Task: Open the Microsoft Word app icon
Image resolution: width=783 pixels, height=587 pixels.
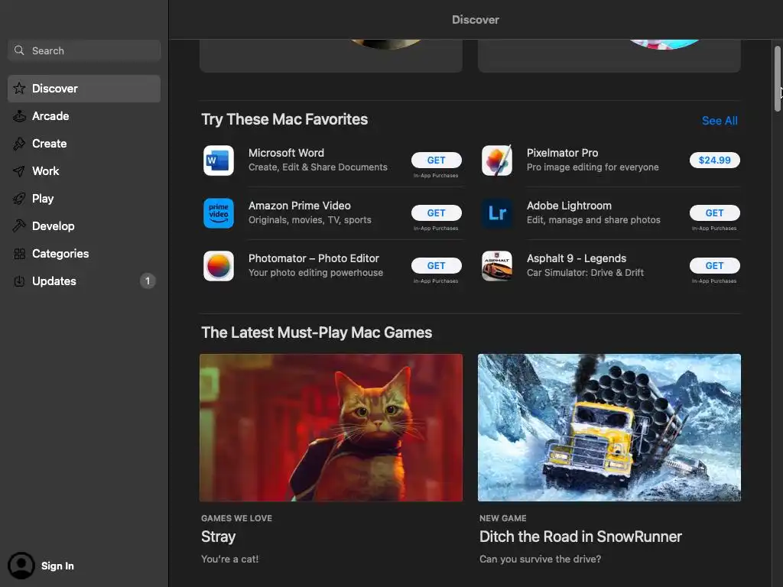Action: [x=219, y=161]
